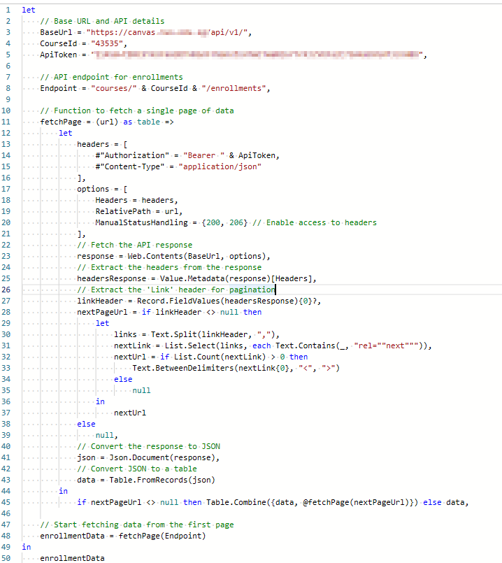This screenshot has width=502, height=563.
Task: Click the 'in' keyword on line 36
Action: click(100, 401)
